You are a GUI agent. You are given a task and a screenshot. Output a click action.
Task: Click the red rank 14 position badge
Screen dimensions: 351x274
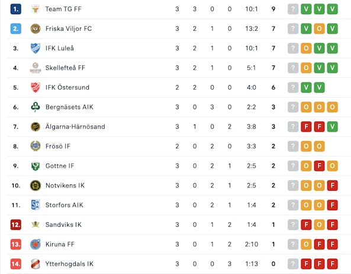click(15, 264)
